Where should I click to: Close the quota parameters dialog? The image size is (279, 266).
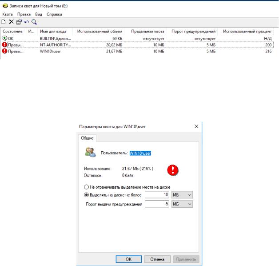(196, 126)
